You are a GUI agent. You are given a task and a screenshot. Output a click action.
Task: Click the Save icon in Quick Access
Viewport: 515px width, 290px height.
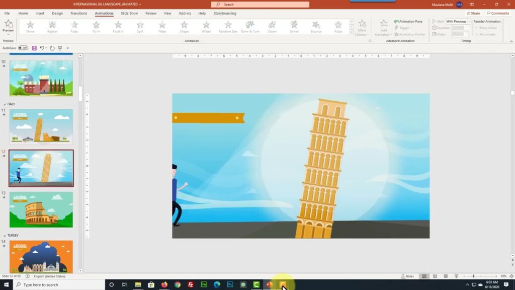pos(34,48)
